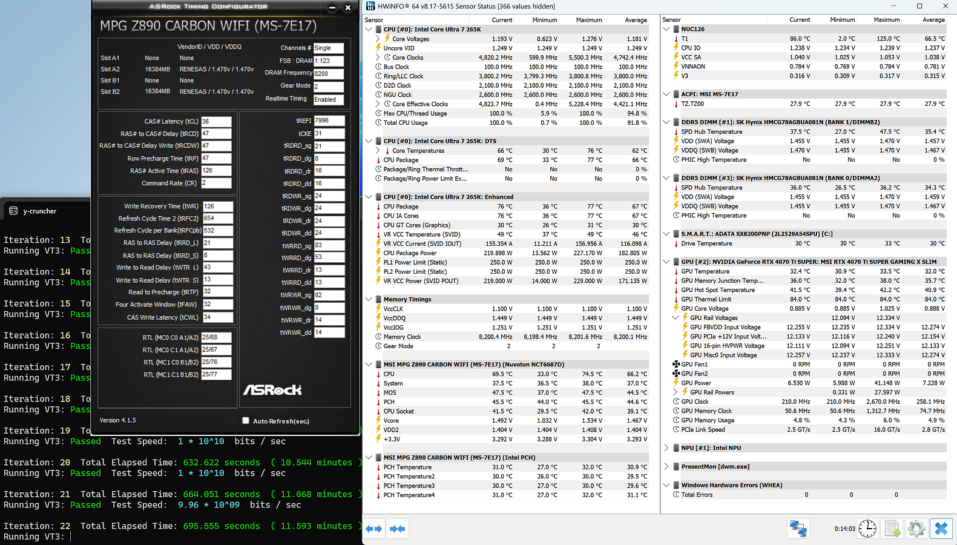Screen dimensions: 957x545
Task: Click clock icon beside Bus Clock
Action: pos(378,67)
